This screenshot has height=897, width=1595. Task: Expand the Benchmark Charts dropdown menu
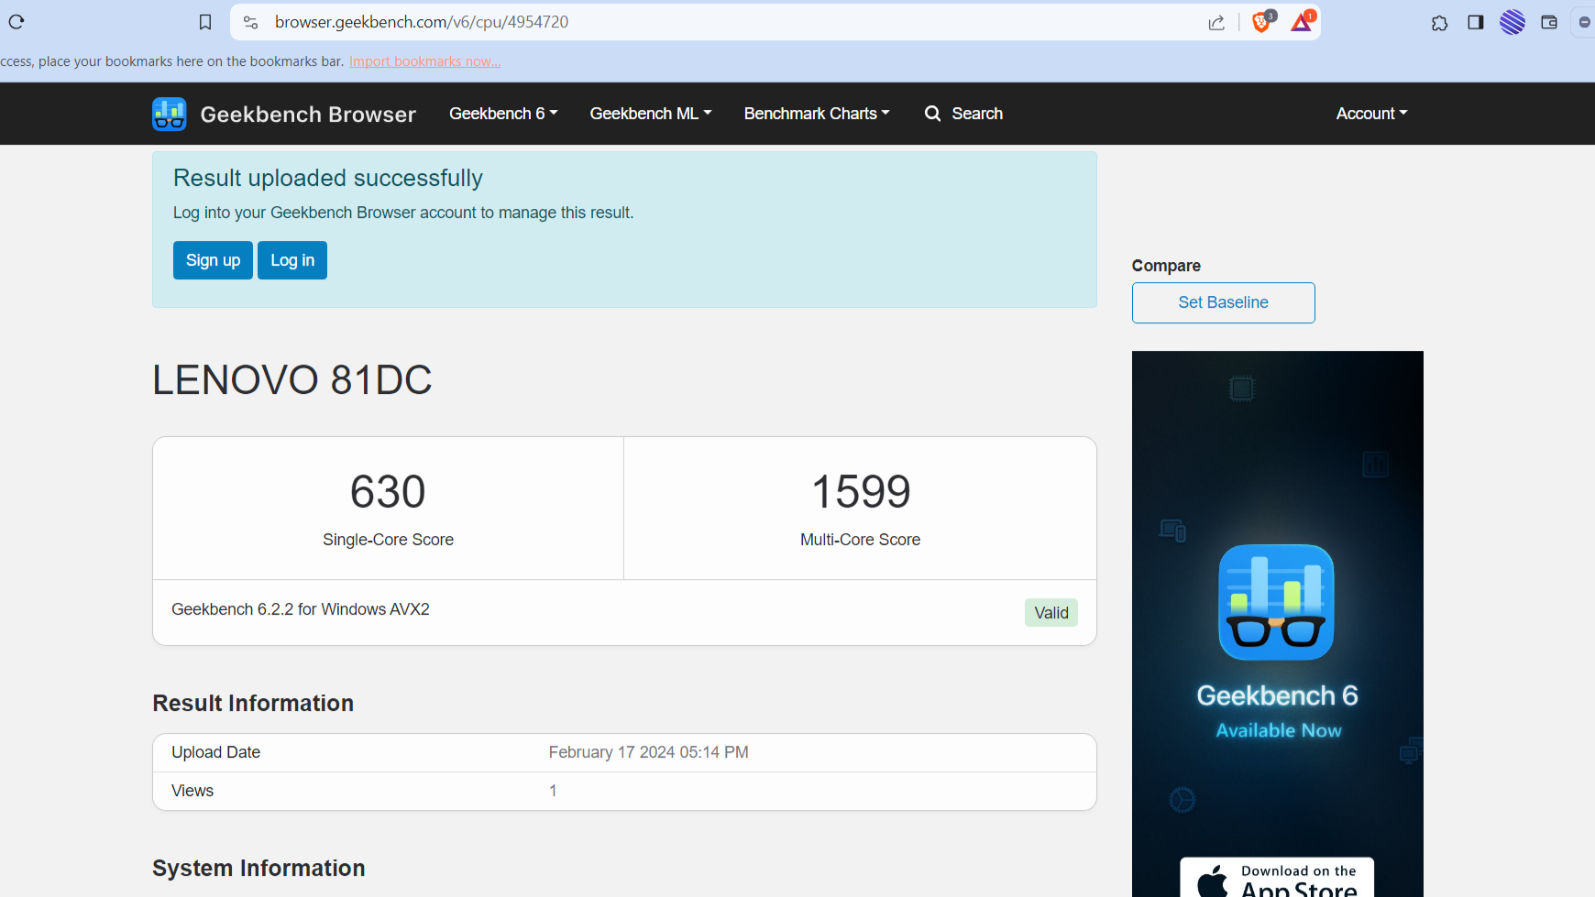pos(817,114)
